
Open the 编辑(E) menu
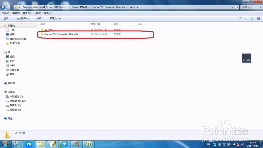coord(16,13)
